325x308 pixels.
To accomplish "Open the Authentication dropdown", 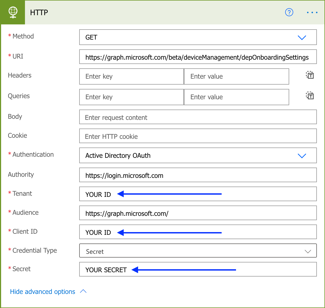I will click(302, 156).
